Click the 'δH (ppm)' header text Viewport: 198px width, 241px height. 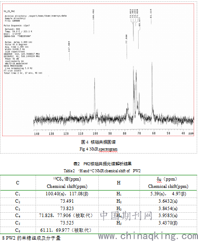(x=167, y=179)
